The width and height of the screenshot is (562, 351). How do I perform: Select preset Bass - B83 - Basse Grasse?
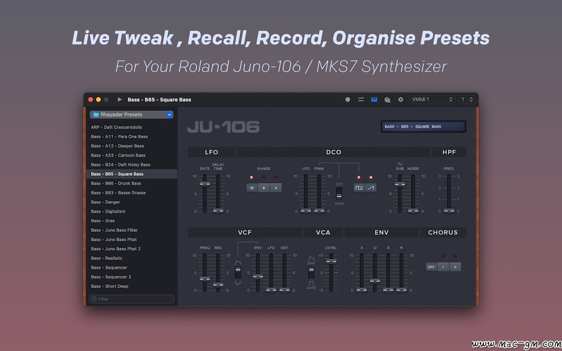point(132,193)
